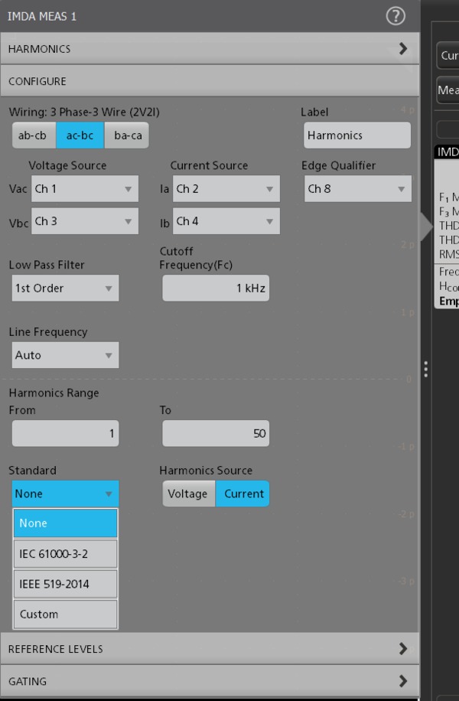Collapse the CONFIGURE section header
This screenshot has height=701, width=459.
(210, 81)
